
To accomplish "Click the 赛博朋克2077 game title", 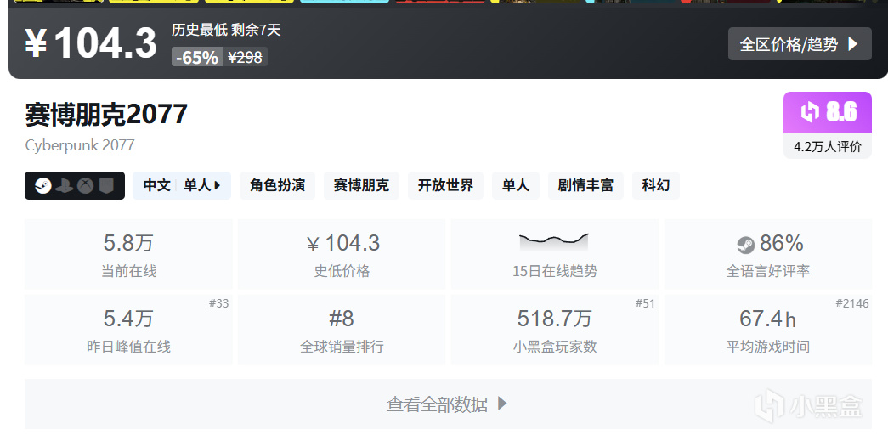I will pyautogui.click(x=106, y=115).
